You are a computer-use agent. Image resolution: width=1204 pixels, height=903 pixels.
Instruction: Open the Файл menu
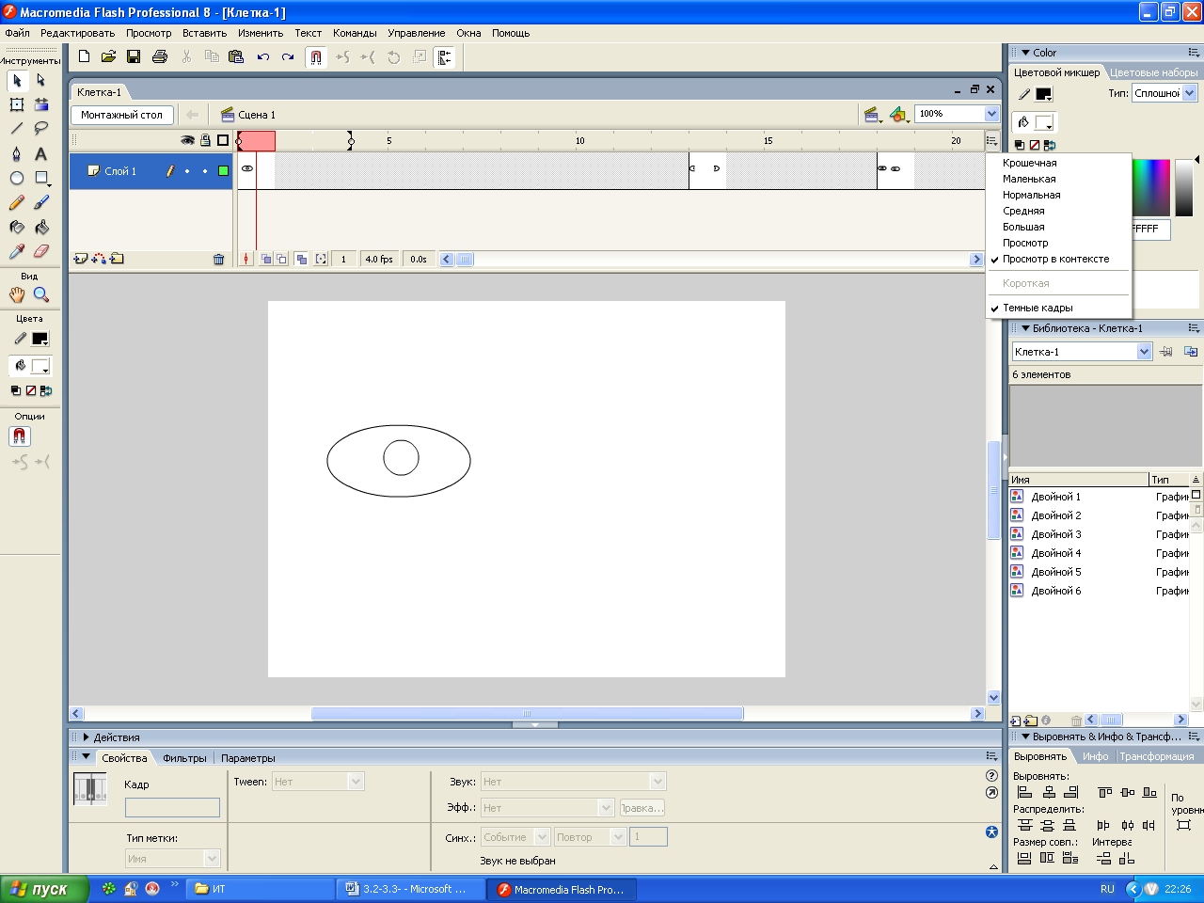[x=17, y=33]
